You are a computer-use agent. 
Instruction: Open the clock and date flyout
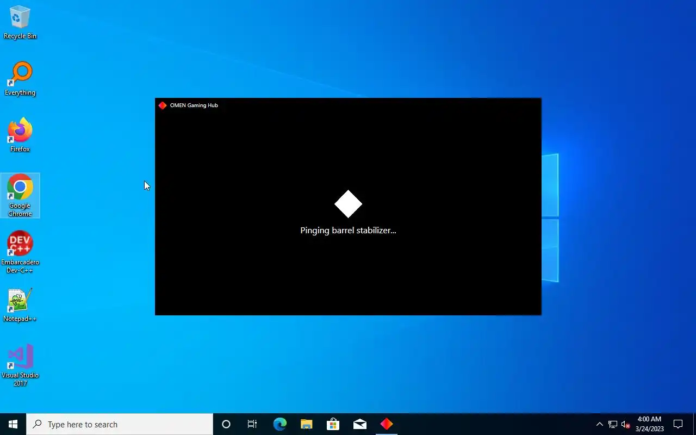click(649, 424)
